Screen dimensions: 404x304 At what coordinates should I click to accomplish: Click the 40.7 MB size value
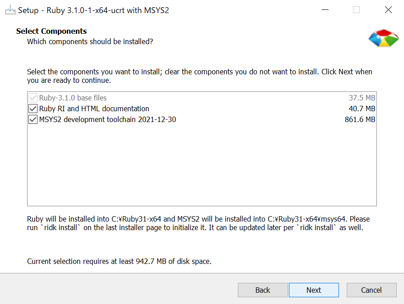[x=362, y=109]
